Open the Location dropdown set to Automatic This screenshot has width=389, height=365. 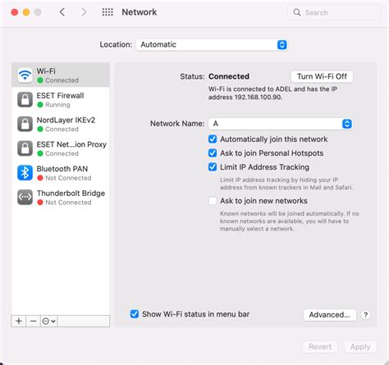pos(212,44)
